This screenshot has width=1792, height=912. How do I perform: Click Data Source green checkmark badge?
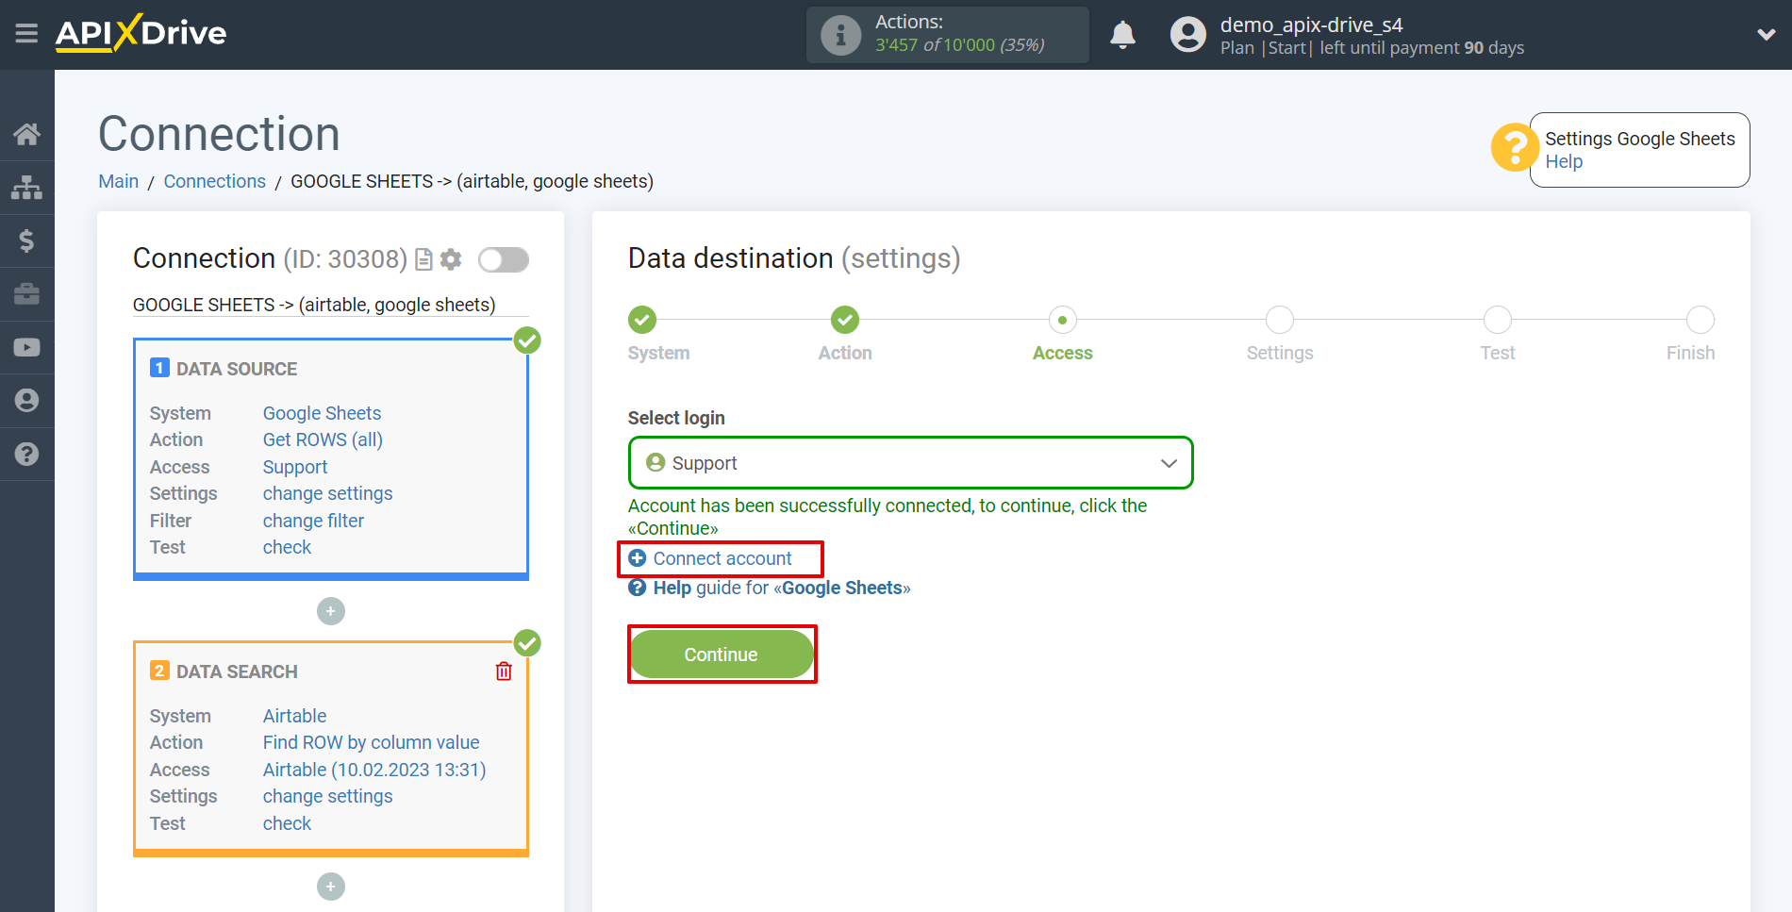(527, 340)
